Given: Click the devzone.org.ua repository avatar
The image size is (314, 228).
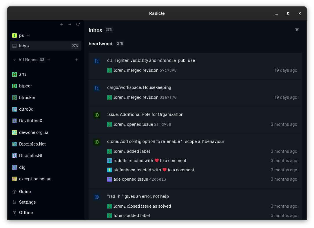Looking at the screenshot, I should pos(14,132).
